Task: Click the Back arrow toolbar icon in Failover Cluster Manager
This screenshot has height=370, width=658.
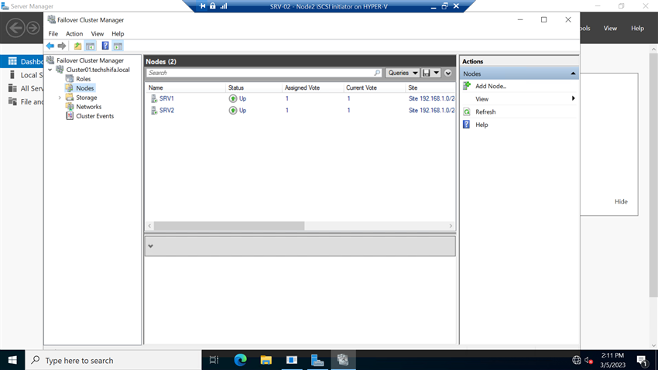Action: (x=50, y=46)
